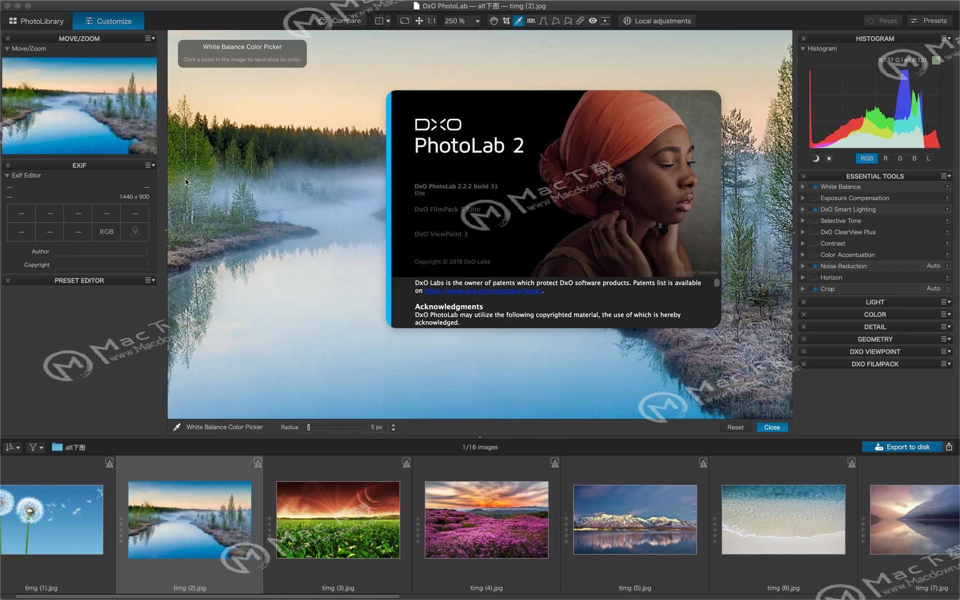Enable DxO ClearView Plus switch

(x=814, y=232)
